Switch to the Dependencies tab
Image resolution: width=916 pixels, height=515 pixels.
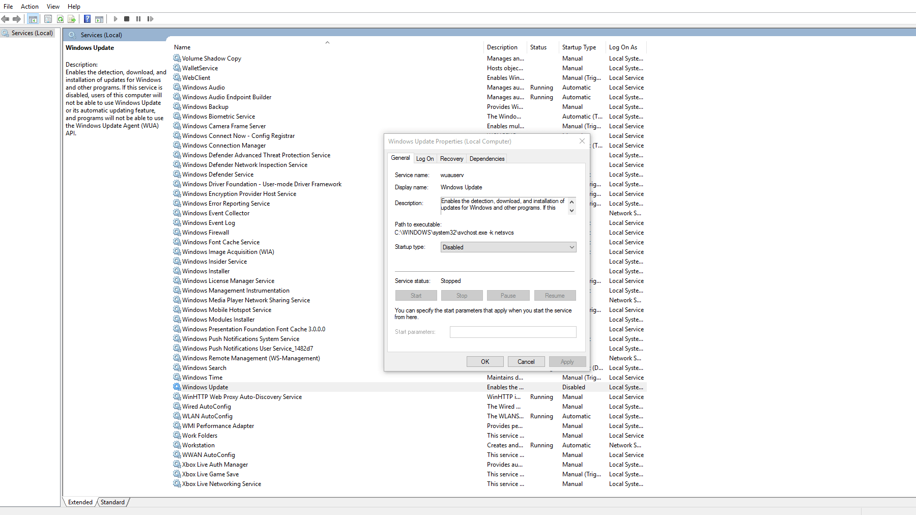coord(487,159)
